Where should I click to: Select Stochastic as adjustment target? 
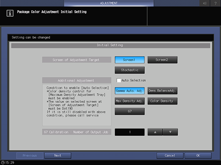130,70
